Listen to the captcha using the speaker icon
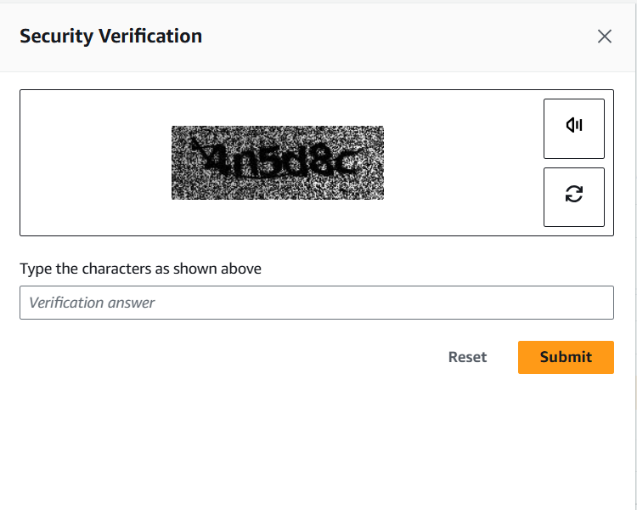The height and width of the screenshot is (510, 637). [x=574, y=128]
